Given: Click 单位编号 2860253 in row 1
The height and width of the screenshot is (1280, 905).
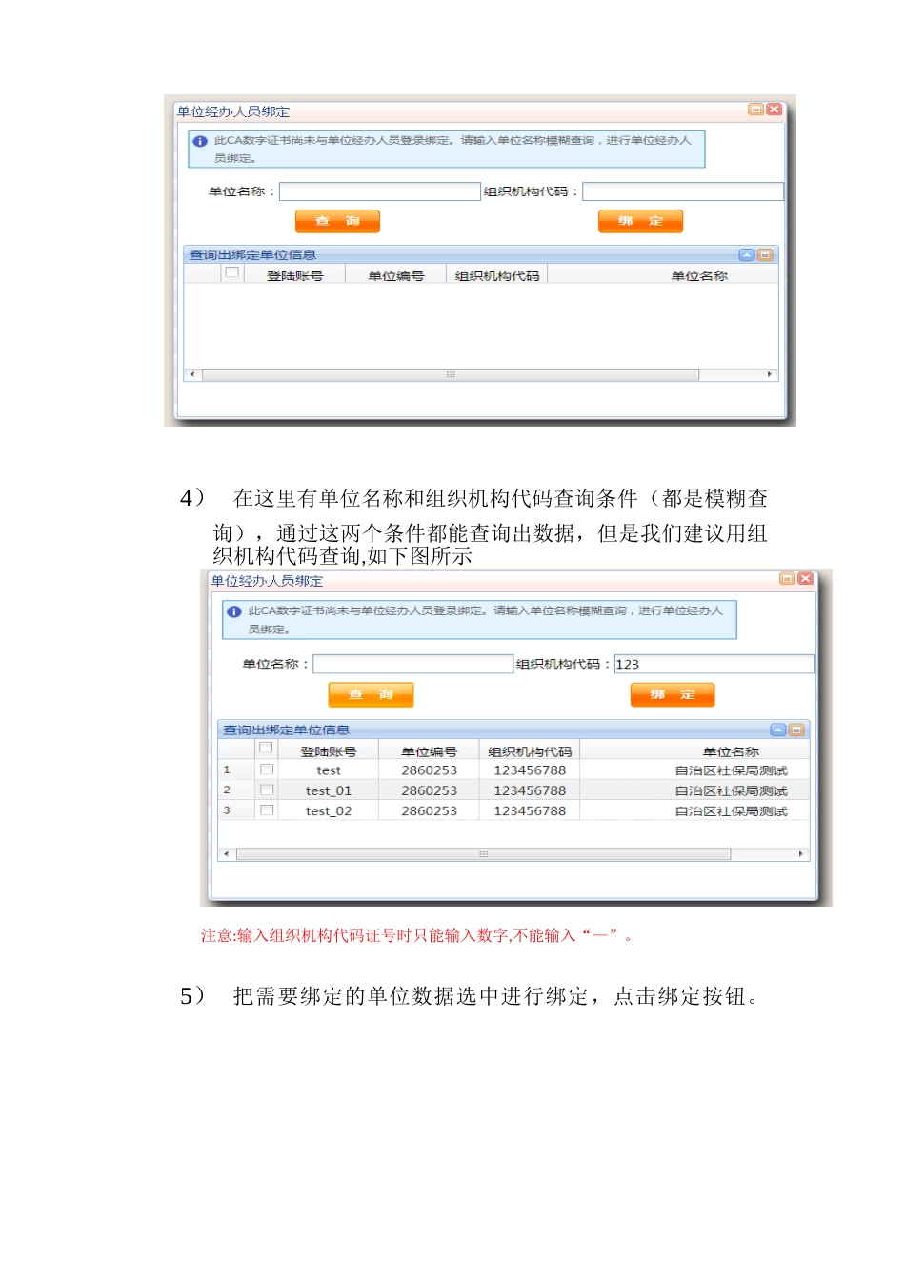Looking at the screenshot, I should point(429,770).
